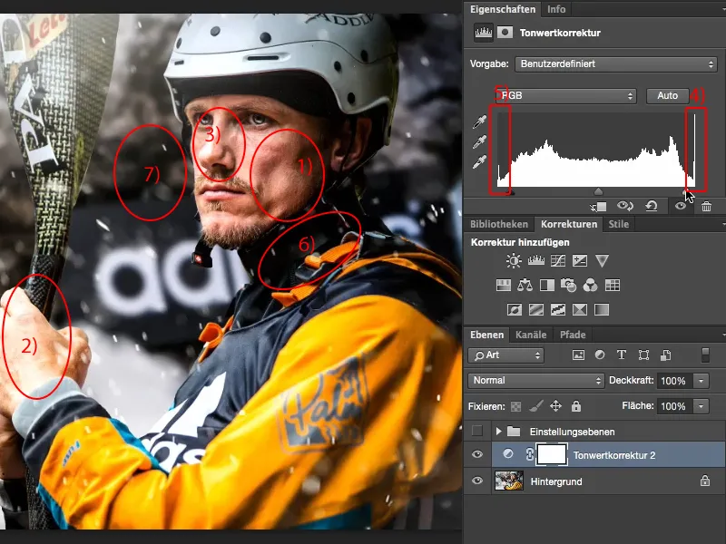Add Selective Color adjustment icon
Viewport: 726px width, 544px height.
click(580, 309)
